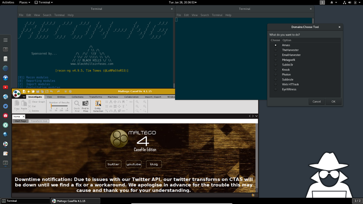
Task: Click the youtube button on Maltego start page
Action: pos(133,164)
